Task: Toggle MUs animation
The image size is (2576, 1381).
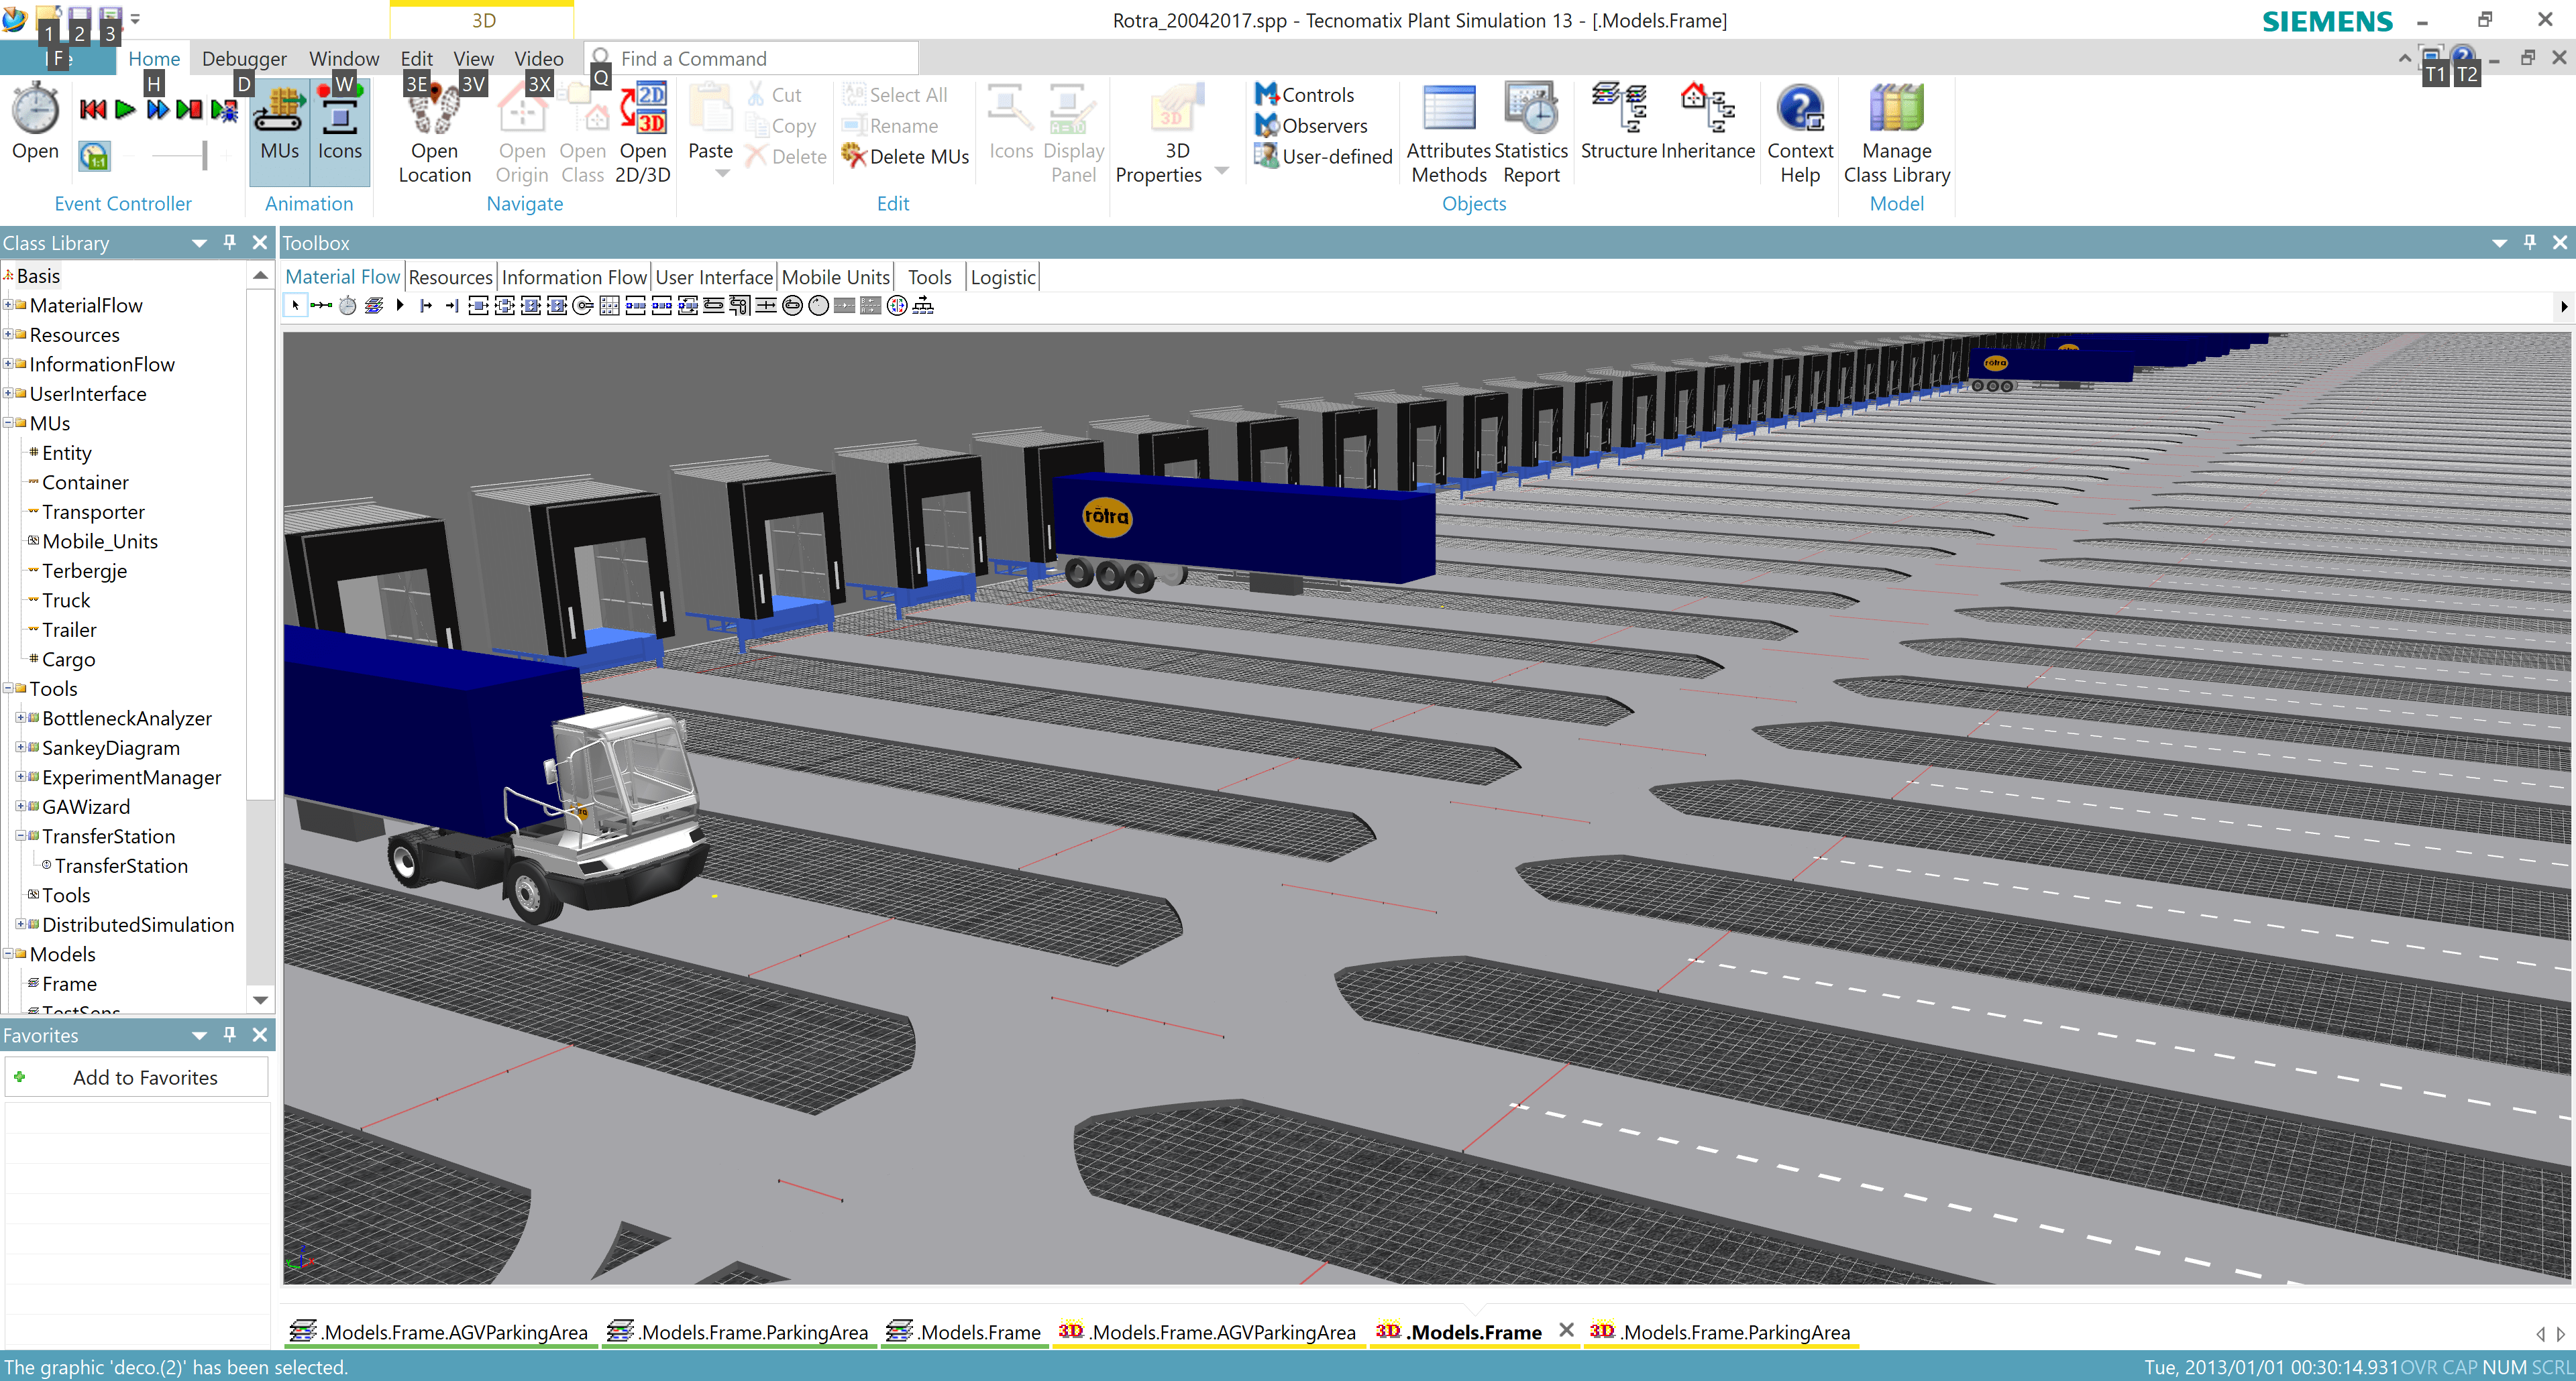Action: point(279,125)
